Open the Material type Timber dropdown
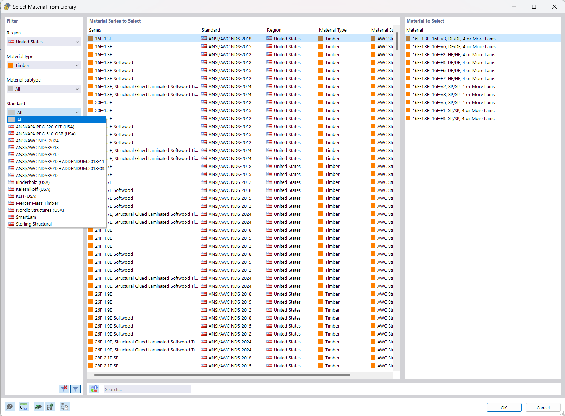This screenshot has height=416, width=565. point(43,65)
